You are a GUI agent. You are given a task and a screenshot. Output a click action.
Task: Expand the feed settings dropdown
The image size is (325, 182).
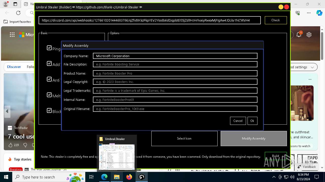(312, 67)
